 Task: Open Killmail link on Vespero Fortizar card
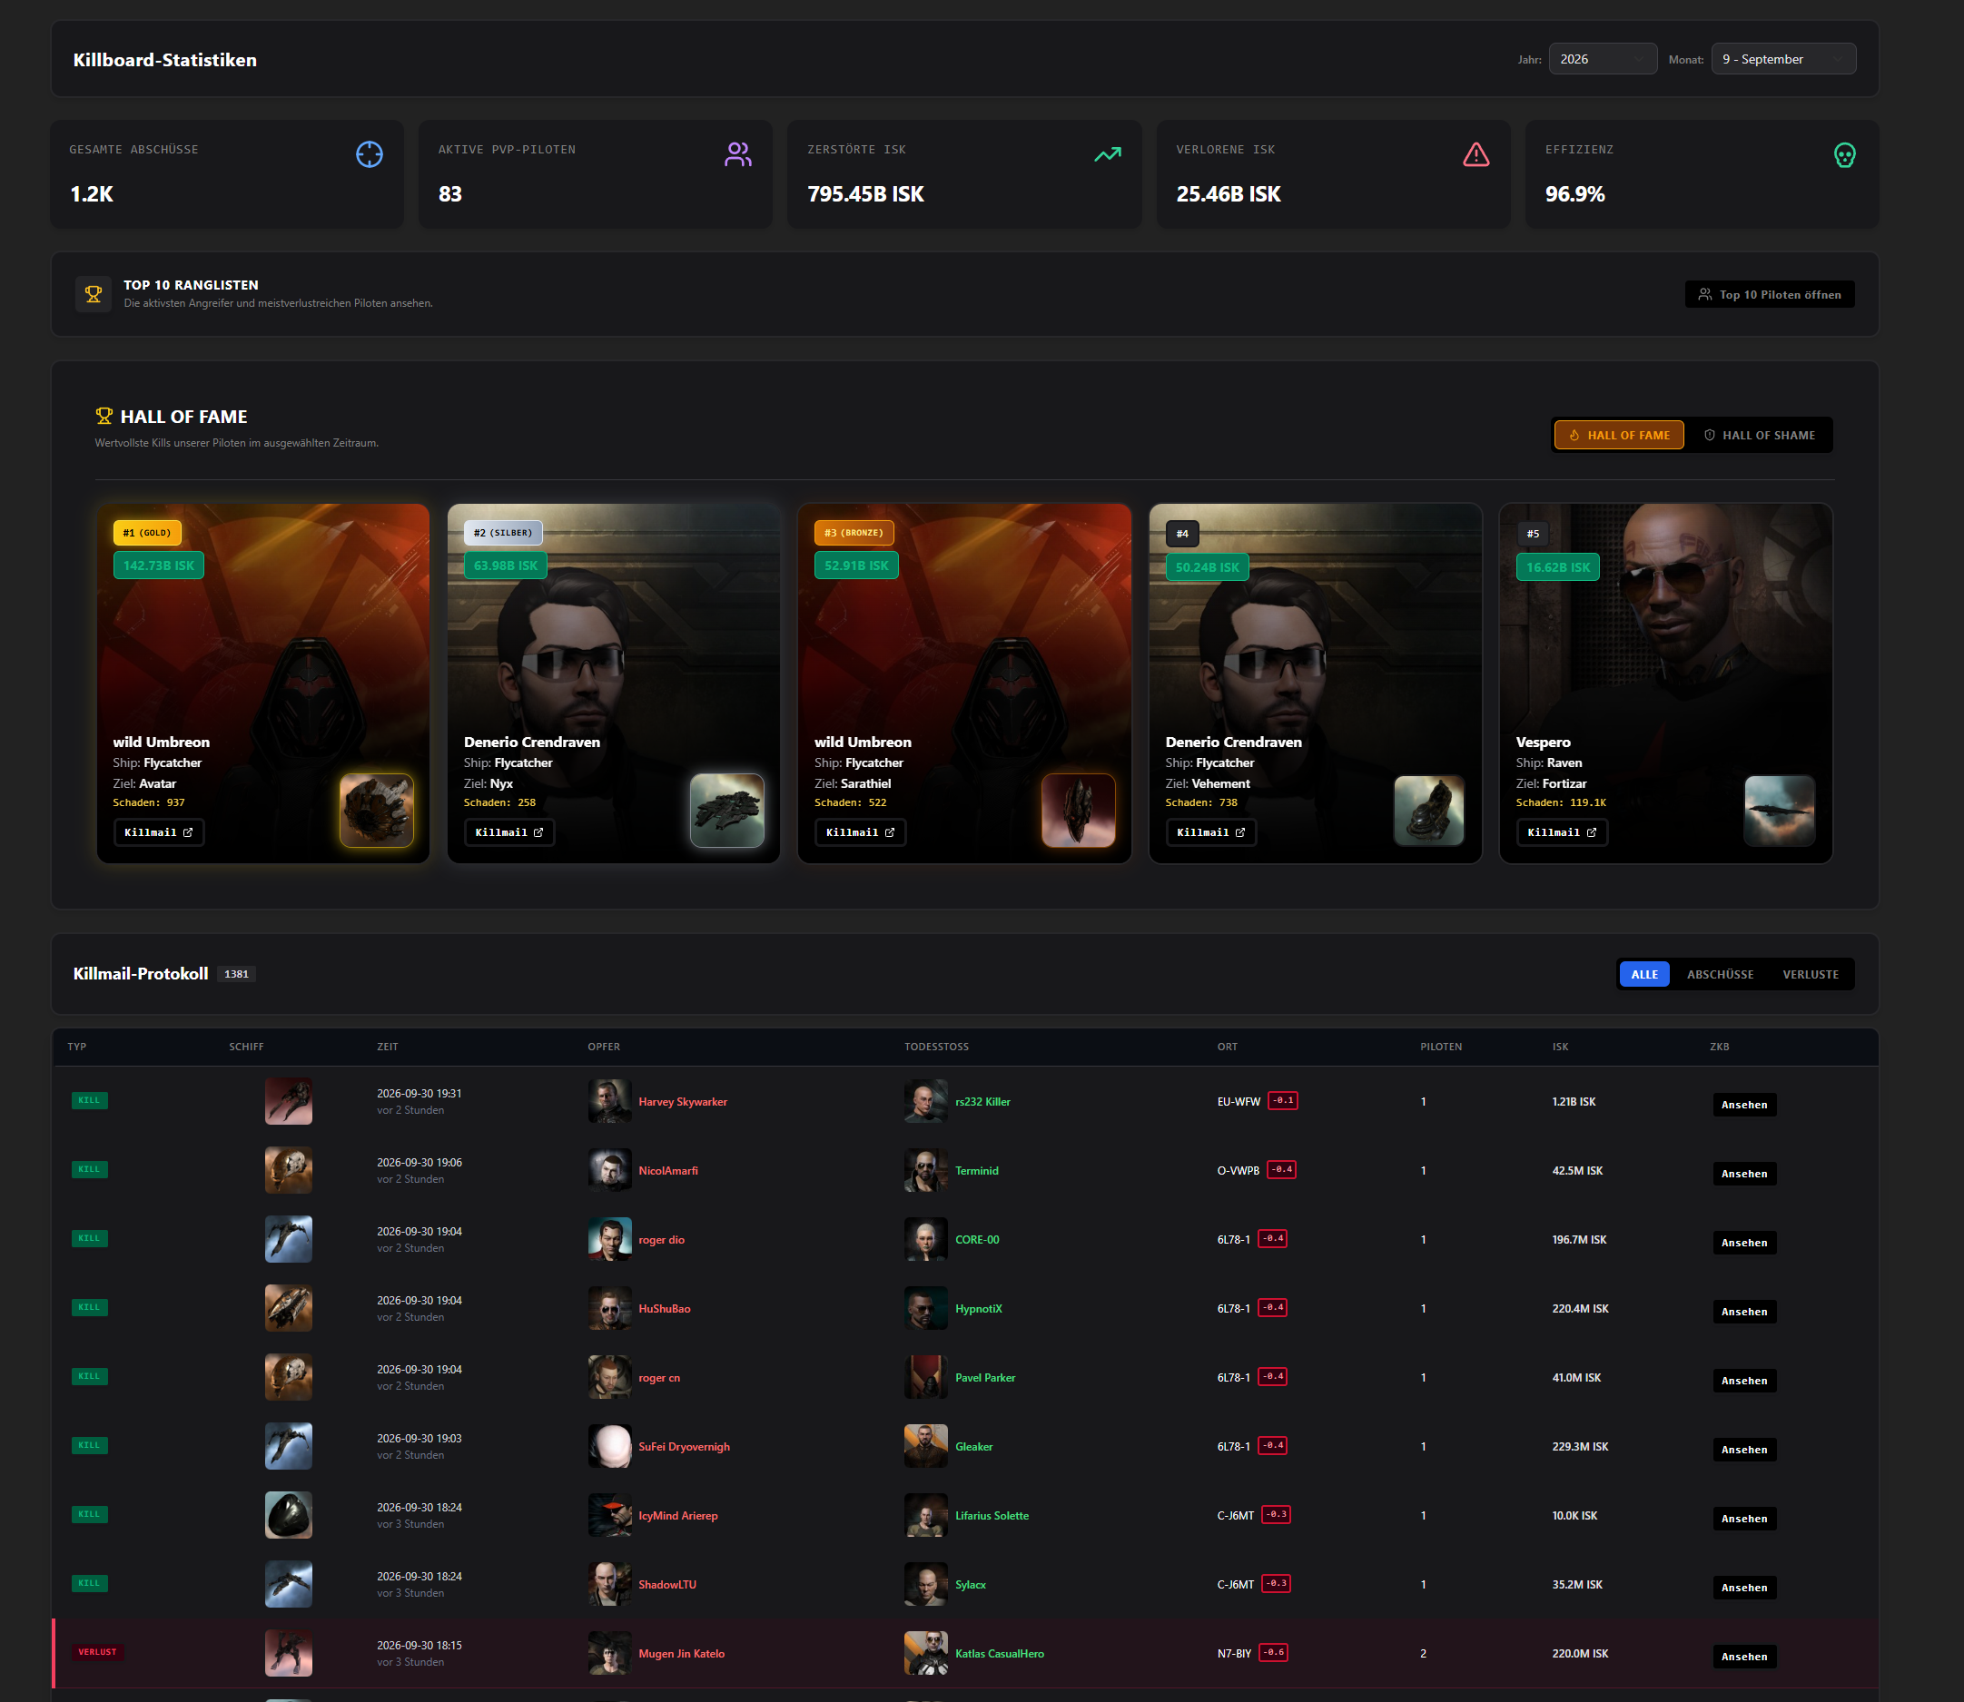(x=1561, y=832)
